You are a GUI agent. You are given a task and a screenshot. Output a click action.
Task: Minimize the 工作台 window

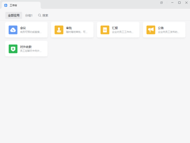[172, 3]
